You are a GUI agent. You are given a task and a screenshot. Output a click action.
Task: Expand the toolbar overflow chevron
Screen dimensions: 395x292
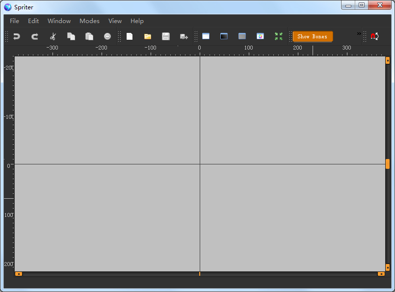pyautogui.click(x=359, y=33)
